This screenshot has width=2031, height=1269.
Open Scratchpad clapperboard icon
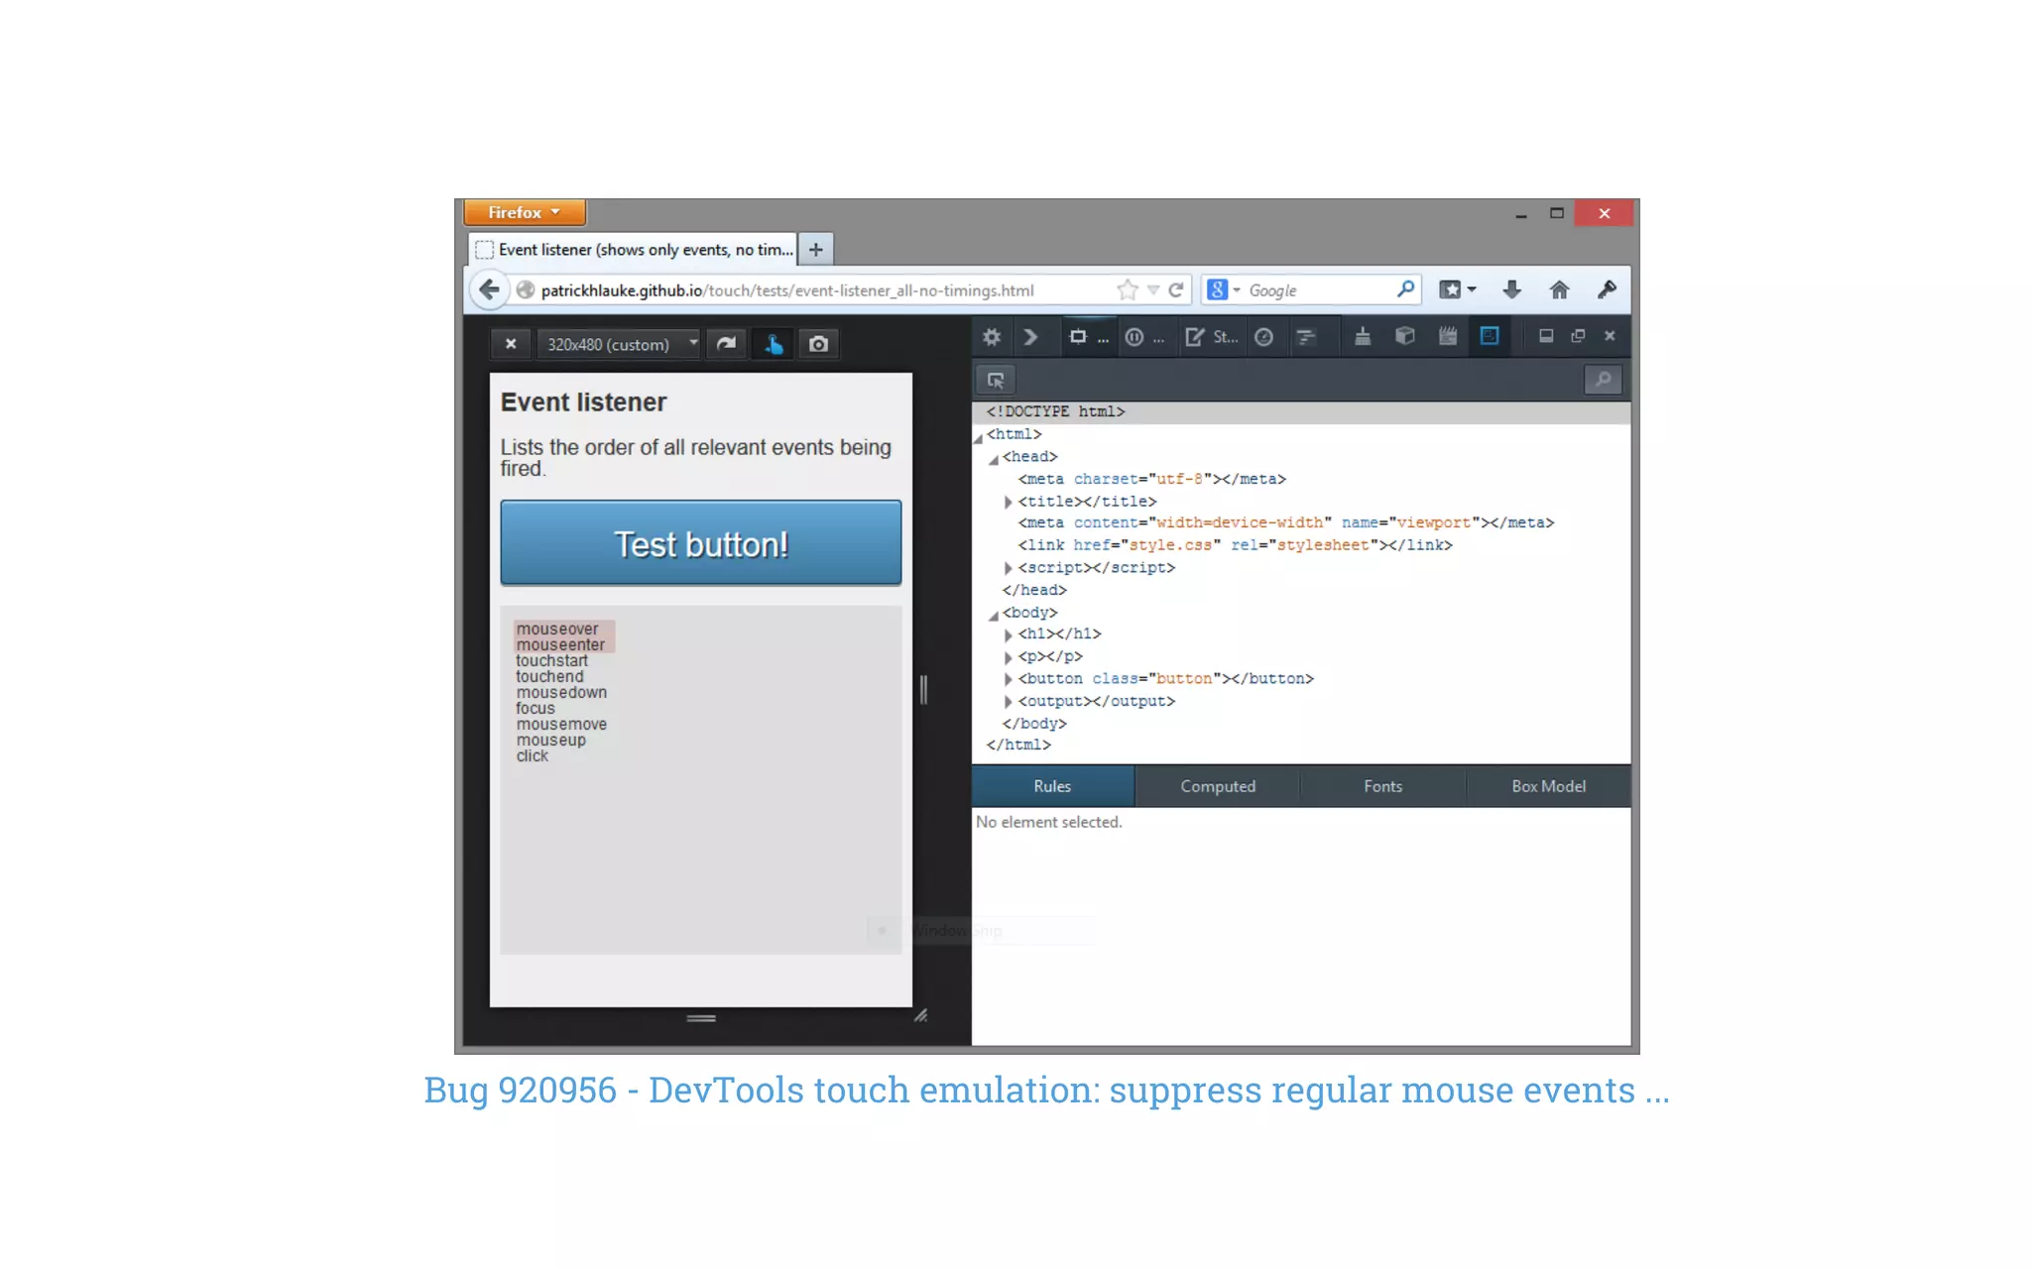coord(1447,337)
